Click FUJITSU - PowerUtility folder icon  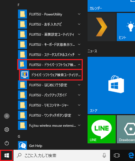coord(22,14)
